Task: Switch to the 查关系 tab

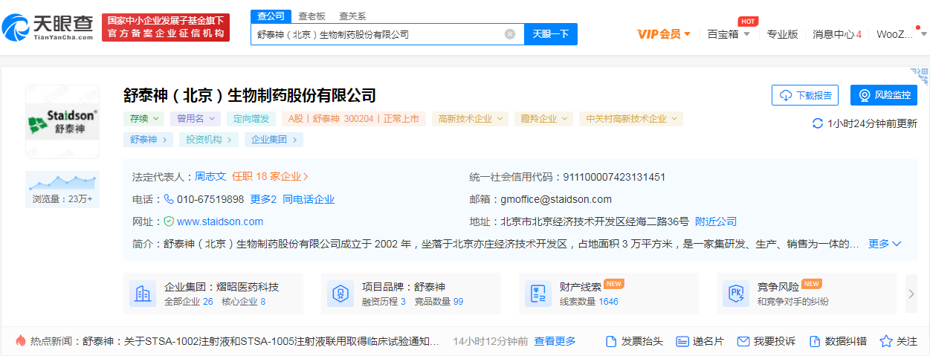Action: pos(352,16)
